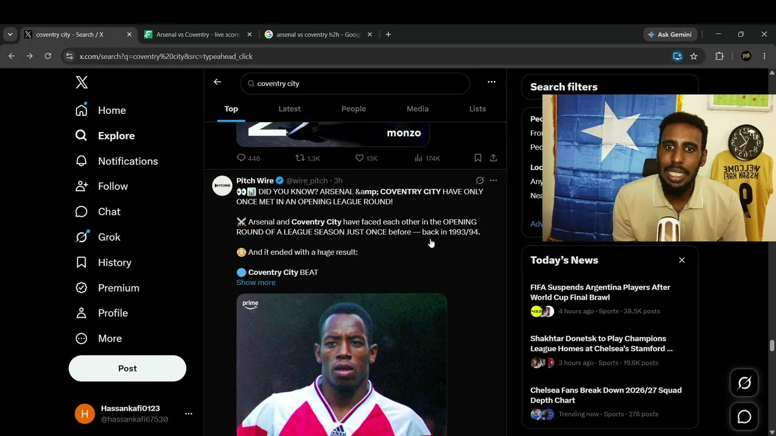The width and height of the screenshot is (776, 436).
Task: Click Grok icon on Pitch Wire post
Action: click(x=480, y=180)
